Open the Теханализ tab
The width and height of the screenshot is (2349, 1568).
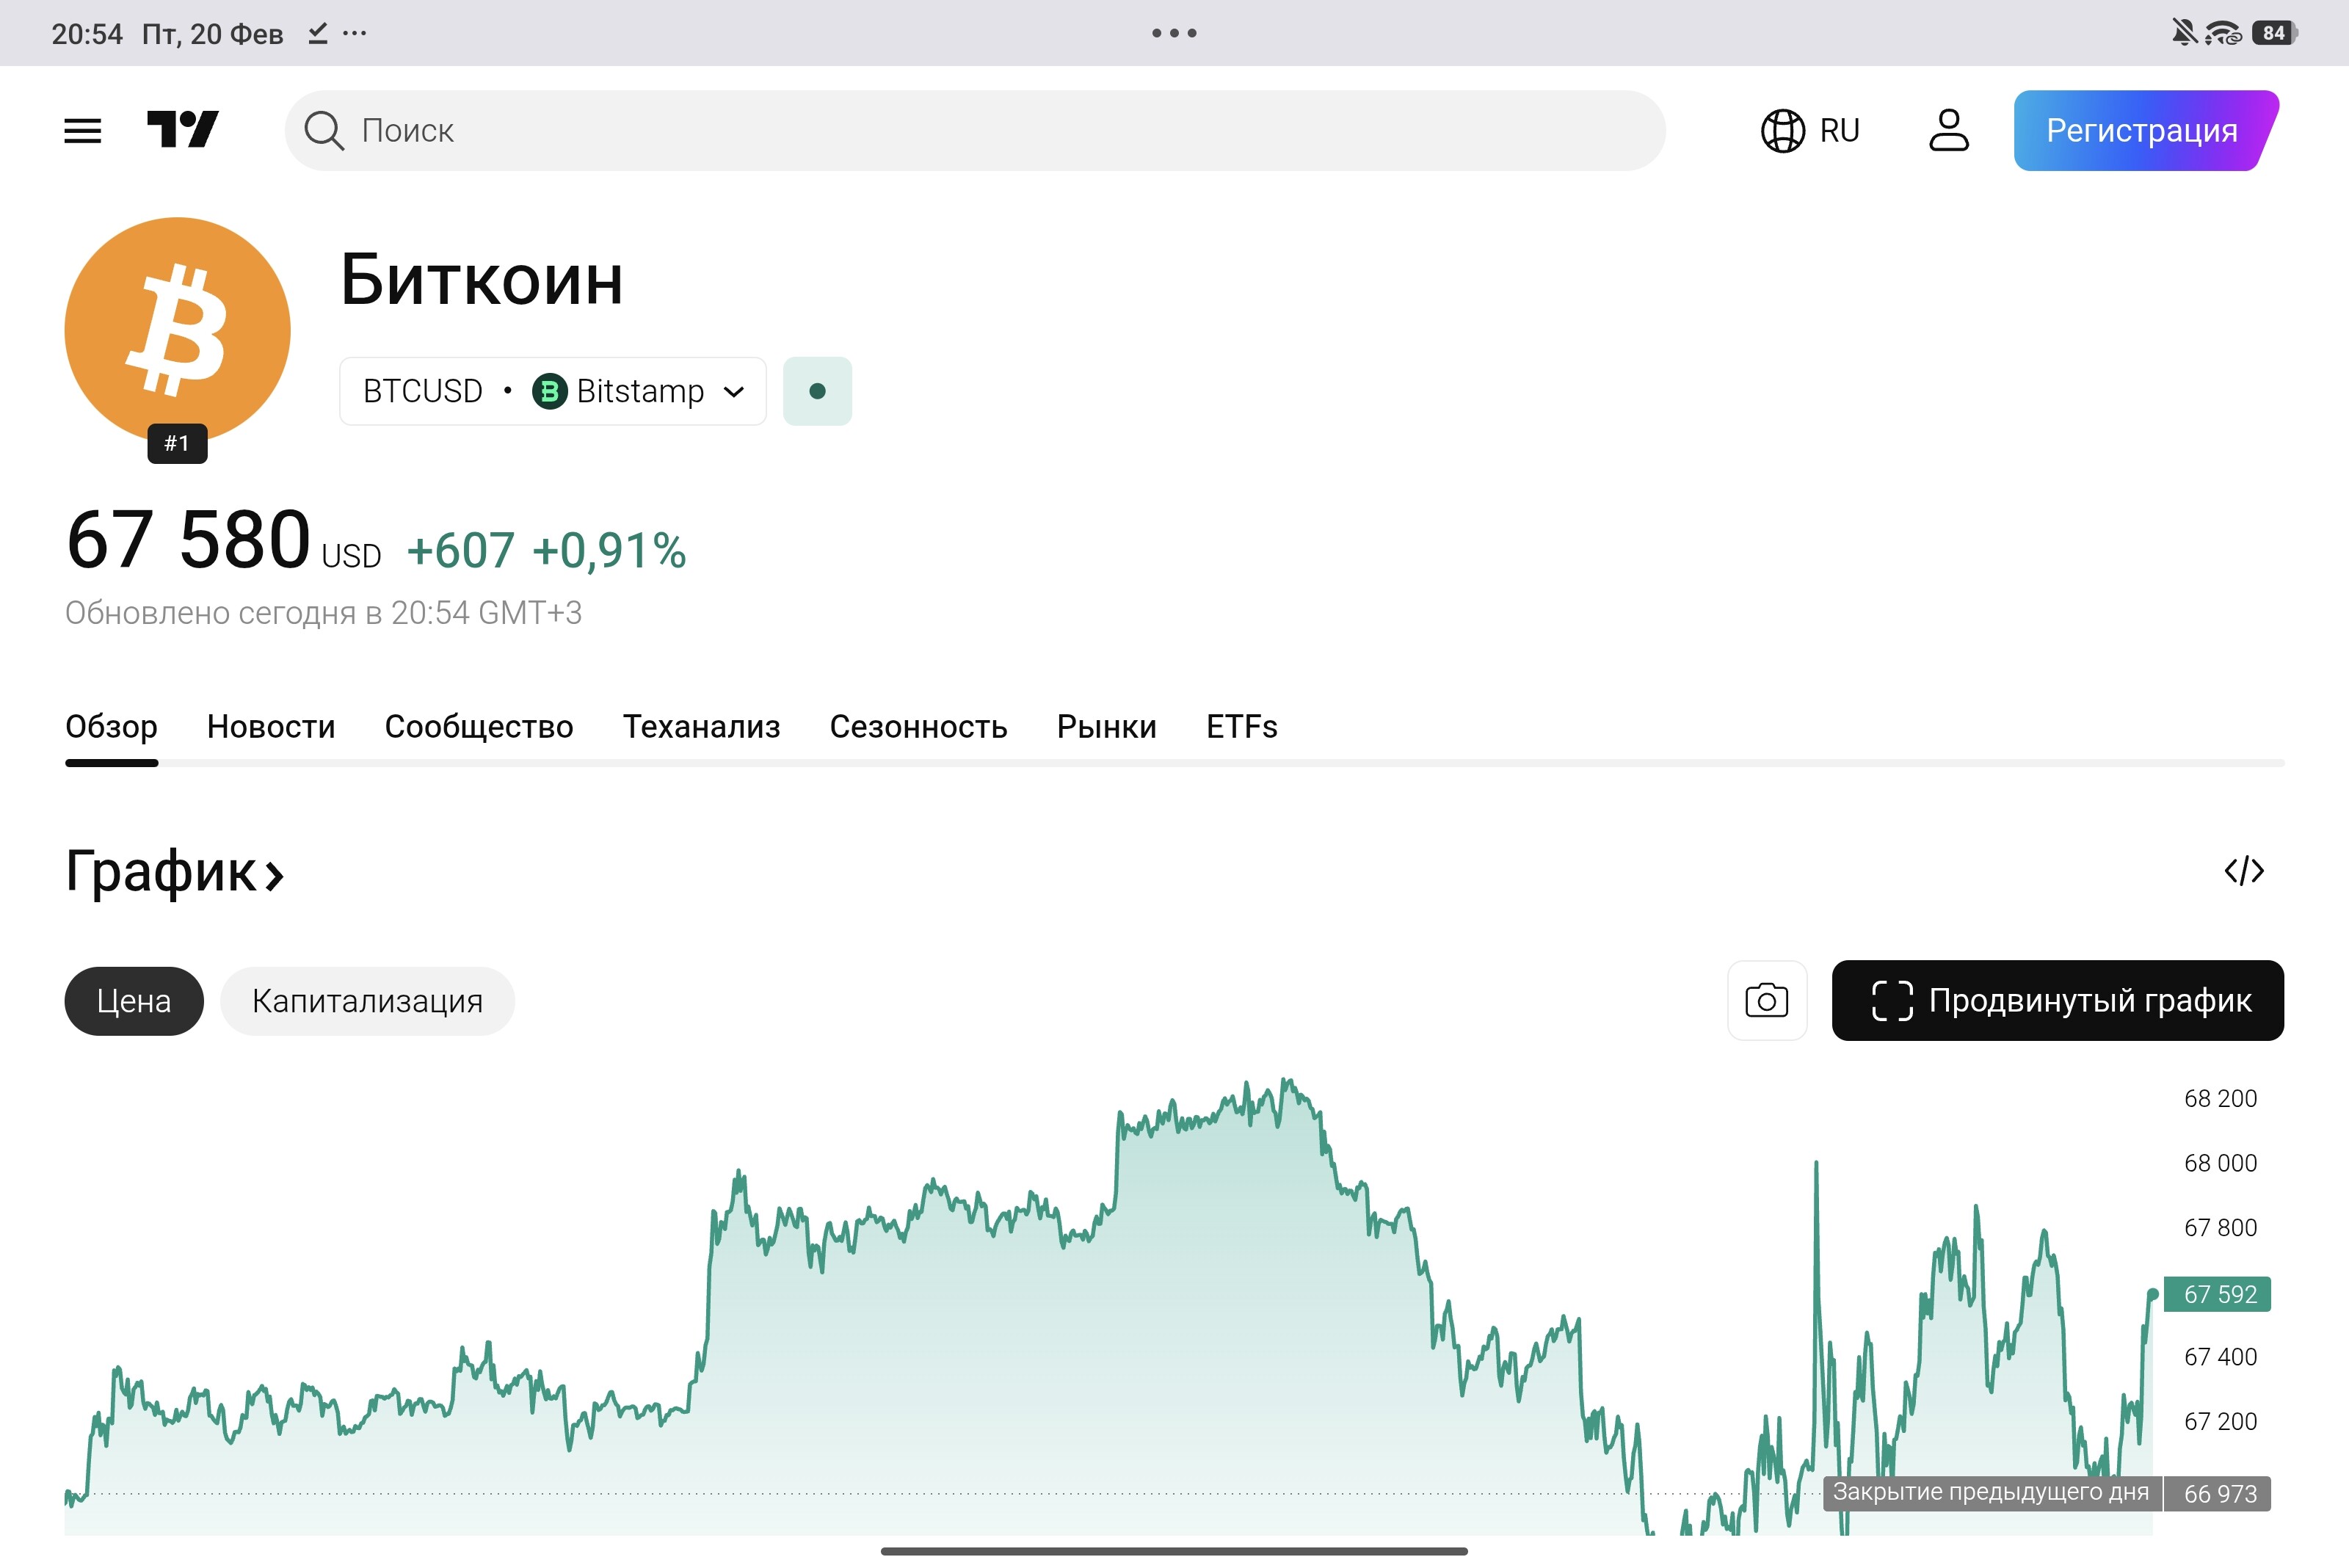(x=701, y=727)
